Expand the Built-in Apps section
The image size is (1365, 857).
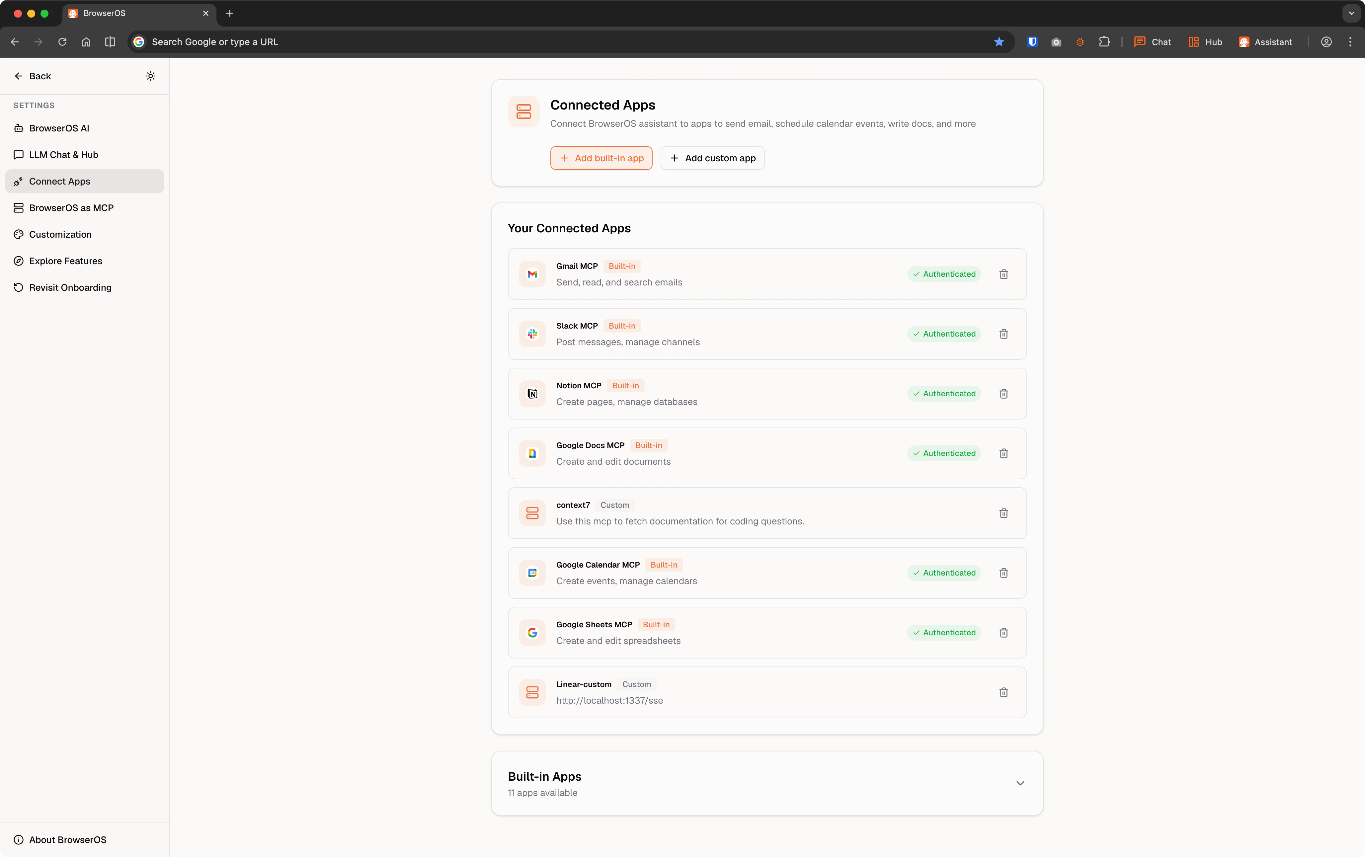coord(1020,783)
